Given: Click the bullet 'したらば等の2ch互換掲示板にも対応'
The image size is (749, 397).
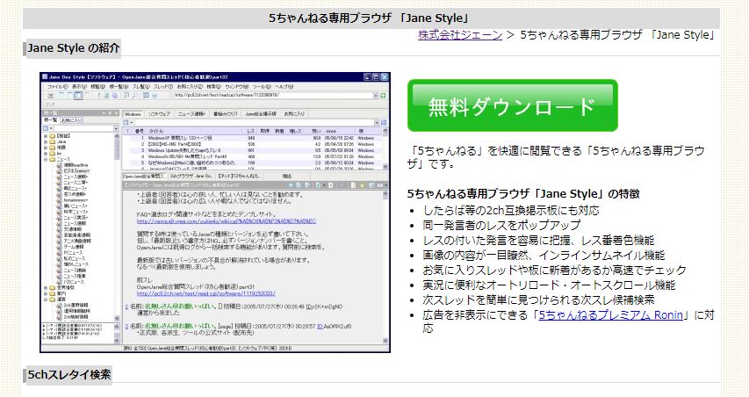Looking at the screenshot, I should [x=511, y=210].
